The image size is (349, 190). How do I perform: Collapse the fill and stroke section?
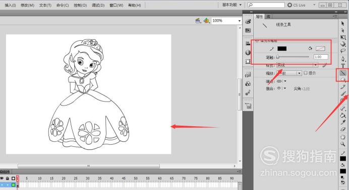tap(257, 41)
